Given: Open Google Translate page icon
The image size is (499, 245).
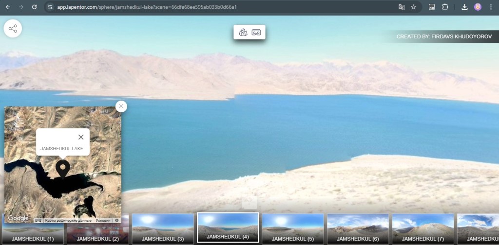Looking at the screenshot, I should 402,7.
